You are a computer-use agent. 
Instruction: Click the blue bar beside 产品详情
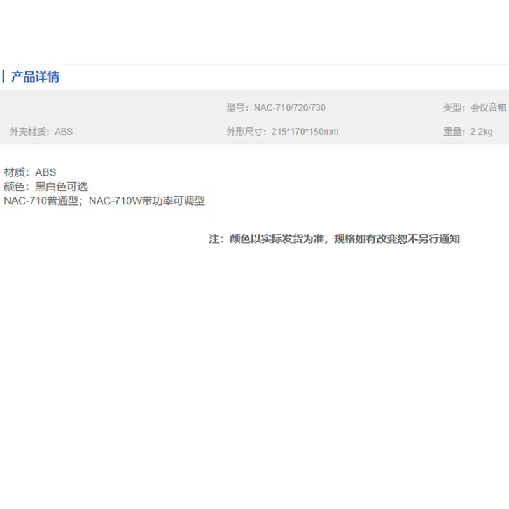(x=3, y=76)
